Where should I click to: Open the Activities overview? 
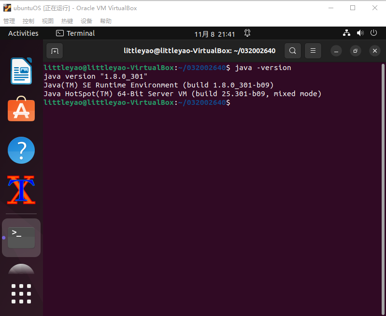coord(23,33)
